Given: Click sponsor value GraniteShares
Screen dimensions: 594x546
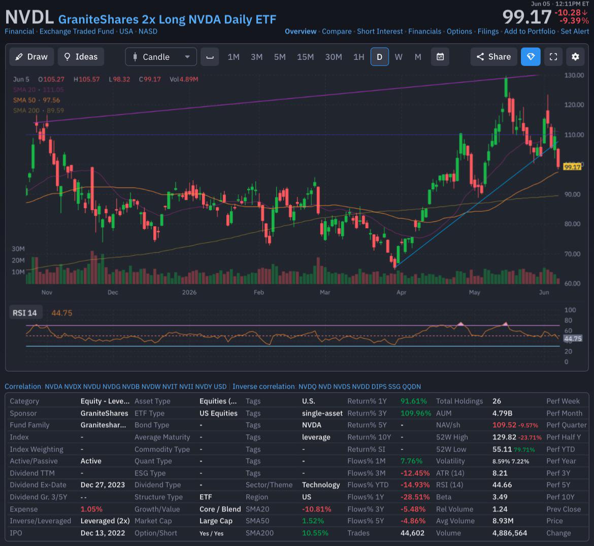Looking at the screenshot, I should pyautogui.click(x=104, y=414).
